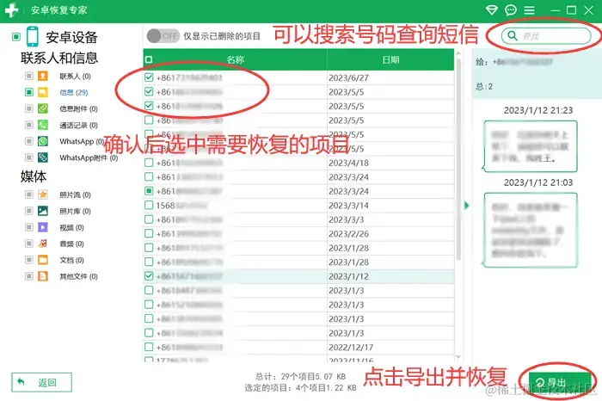This screenshot has width=602, height=401.
Task: Open the chat feedback bubble icon
Action: tap(511, 10)
